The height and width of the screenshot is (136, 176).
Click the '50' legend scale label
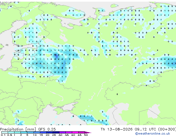(86, 135)
